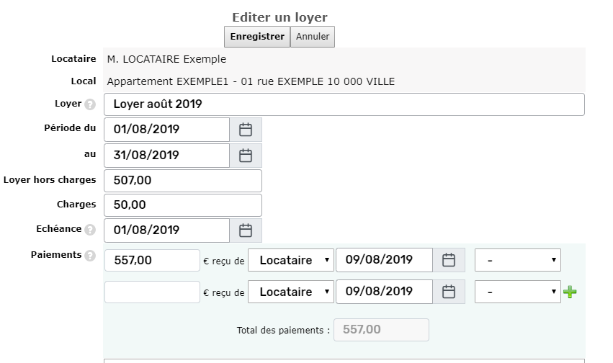Open calendar picker for Echéance date
613x363 pixels.
pyautogui.click(x=246, y=230)
